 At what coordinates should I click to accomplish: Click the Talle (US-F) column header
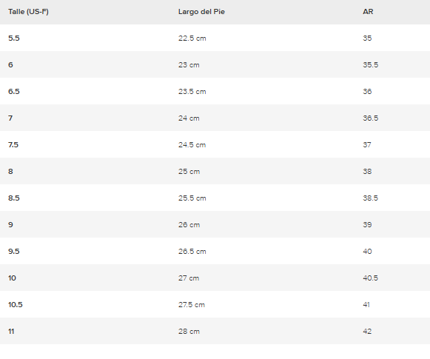(28, 12)
